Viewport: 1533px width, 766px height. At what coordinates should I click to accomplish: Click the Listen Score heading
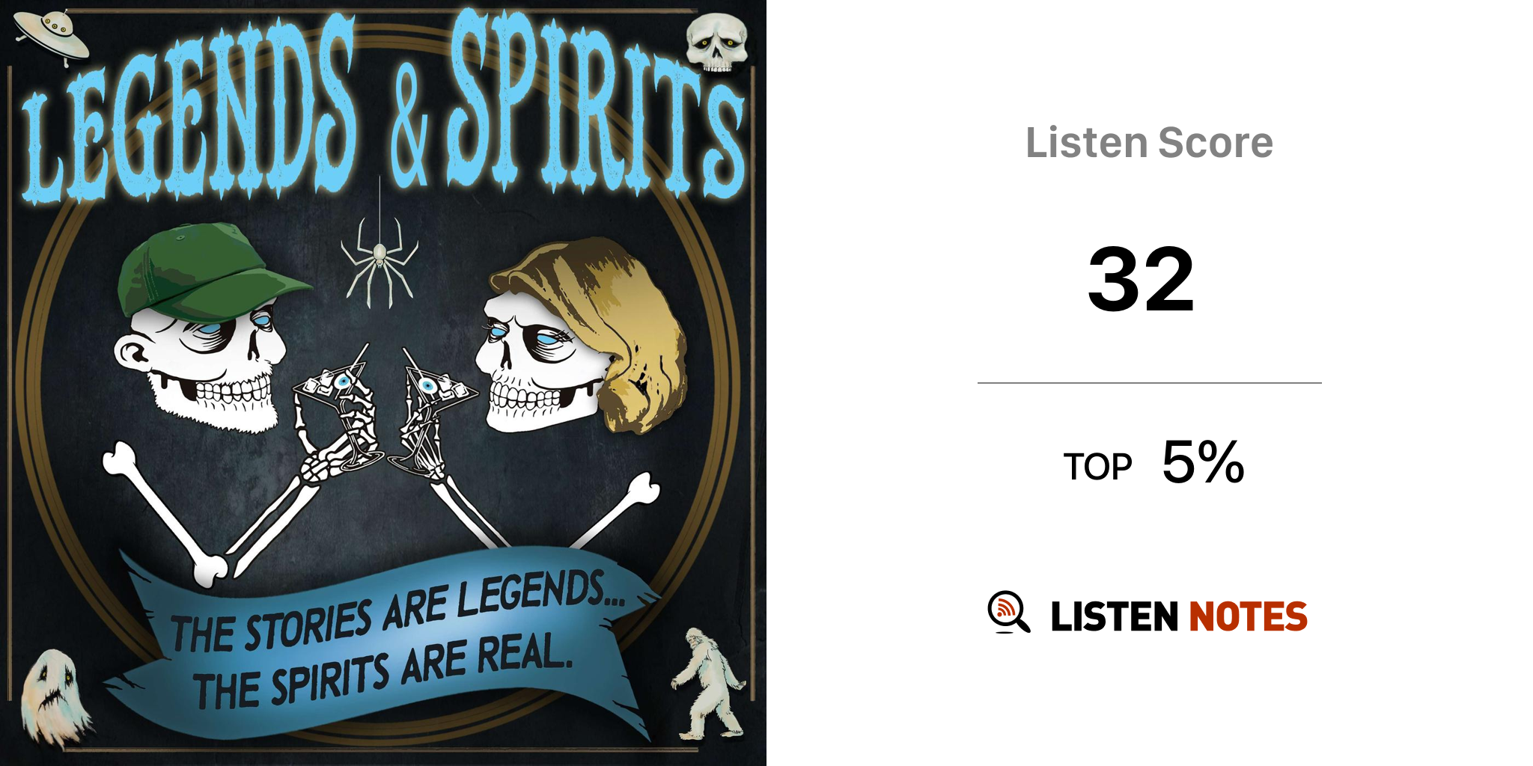tap(1149, 142)
